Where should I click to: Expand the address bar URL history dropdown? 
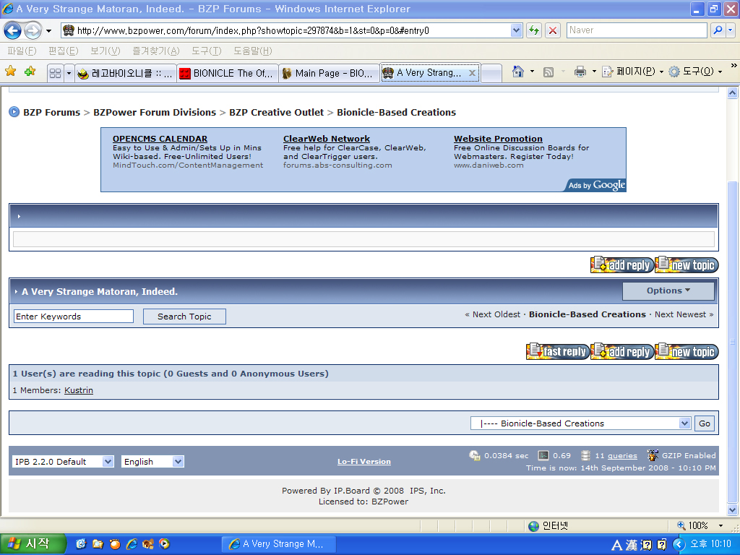pyautogui.click(x=516, y=30)
